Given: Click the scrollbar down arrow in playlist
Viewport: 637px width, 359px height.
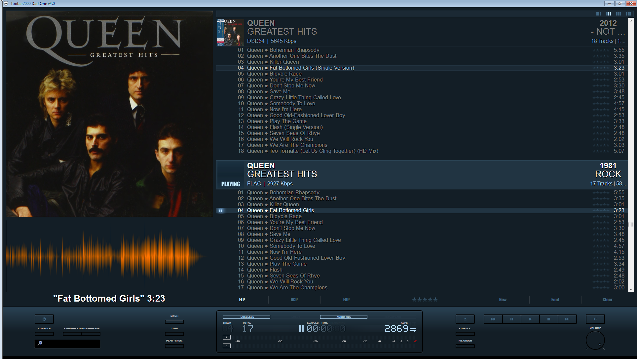Looking at the screenshot, I should click(x=631, y=289).
